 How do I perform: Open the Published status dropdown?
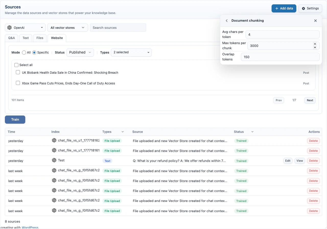point(80,52)
